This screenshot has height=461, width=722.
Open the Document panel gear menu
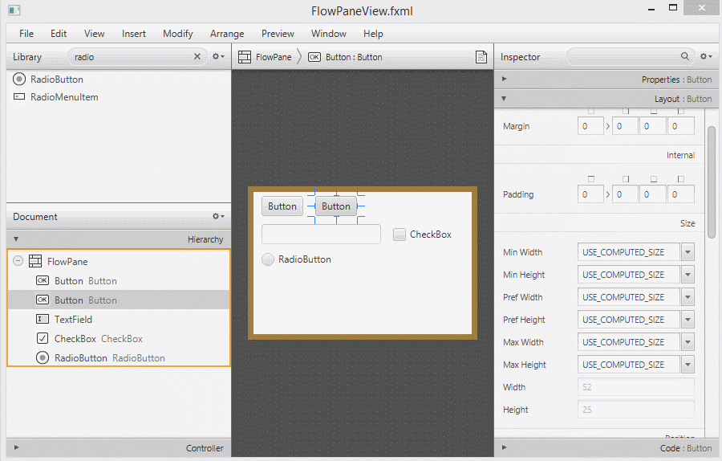point(217,217)
